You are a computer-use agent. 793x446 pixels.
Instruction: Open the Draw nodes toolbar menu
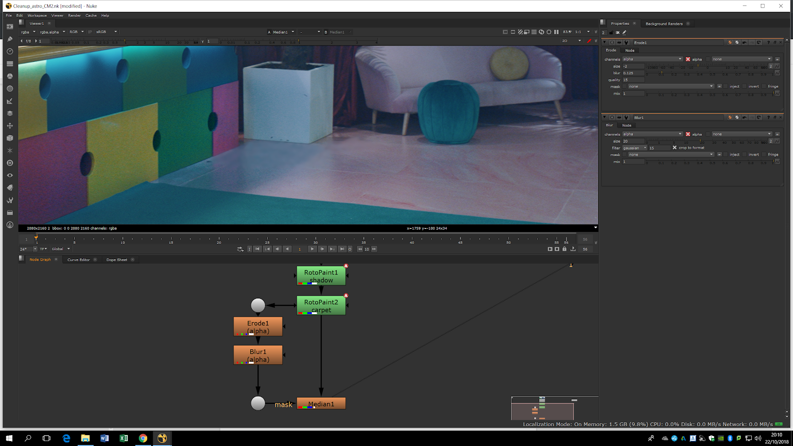(x=9, y=39)
